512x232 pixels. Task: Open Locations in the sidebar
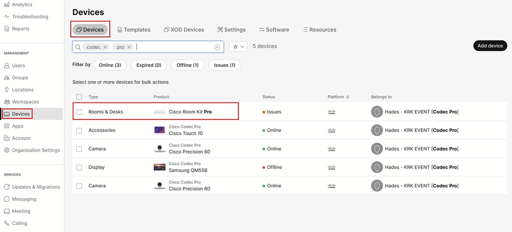(18, 90)
